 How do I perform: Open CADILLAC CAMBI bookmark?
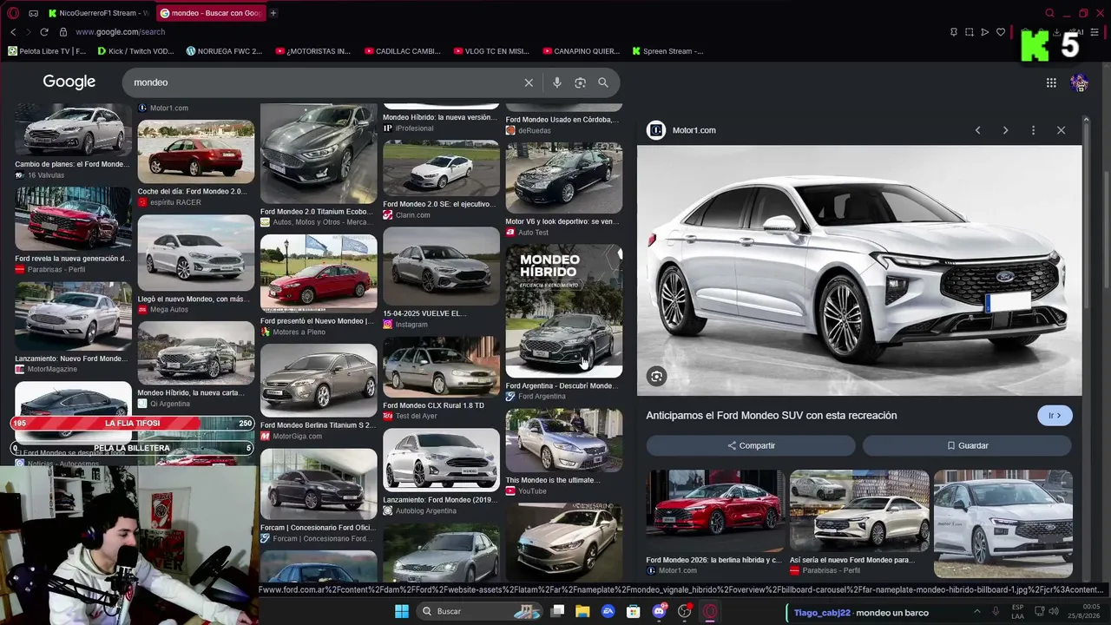pyautogui.click(x=402, y=51)
